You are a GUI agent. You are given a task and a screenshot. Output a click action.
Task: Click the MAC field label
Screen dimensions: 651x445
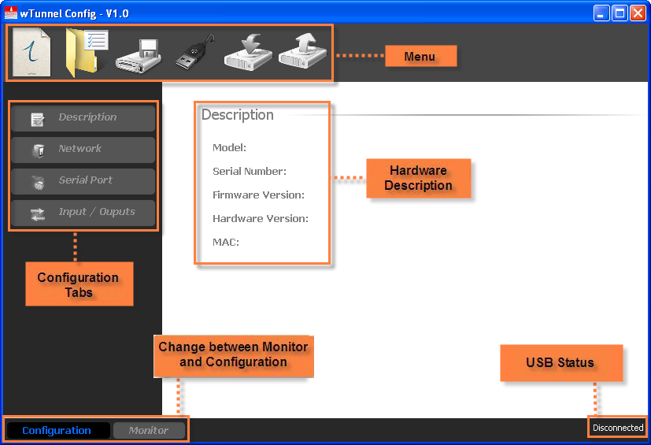226,242
